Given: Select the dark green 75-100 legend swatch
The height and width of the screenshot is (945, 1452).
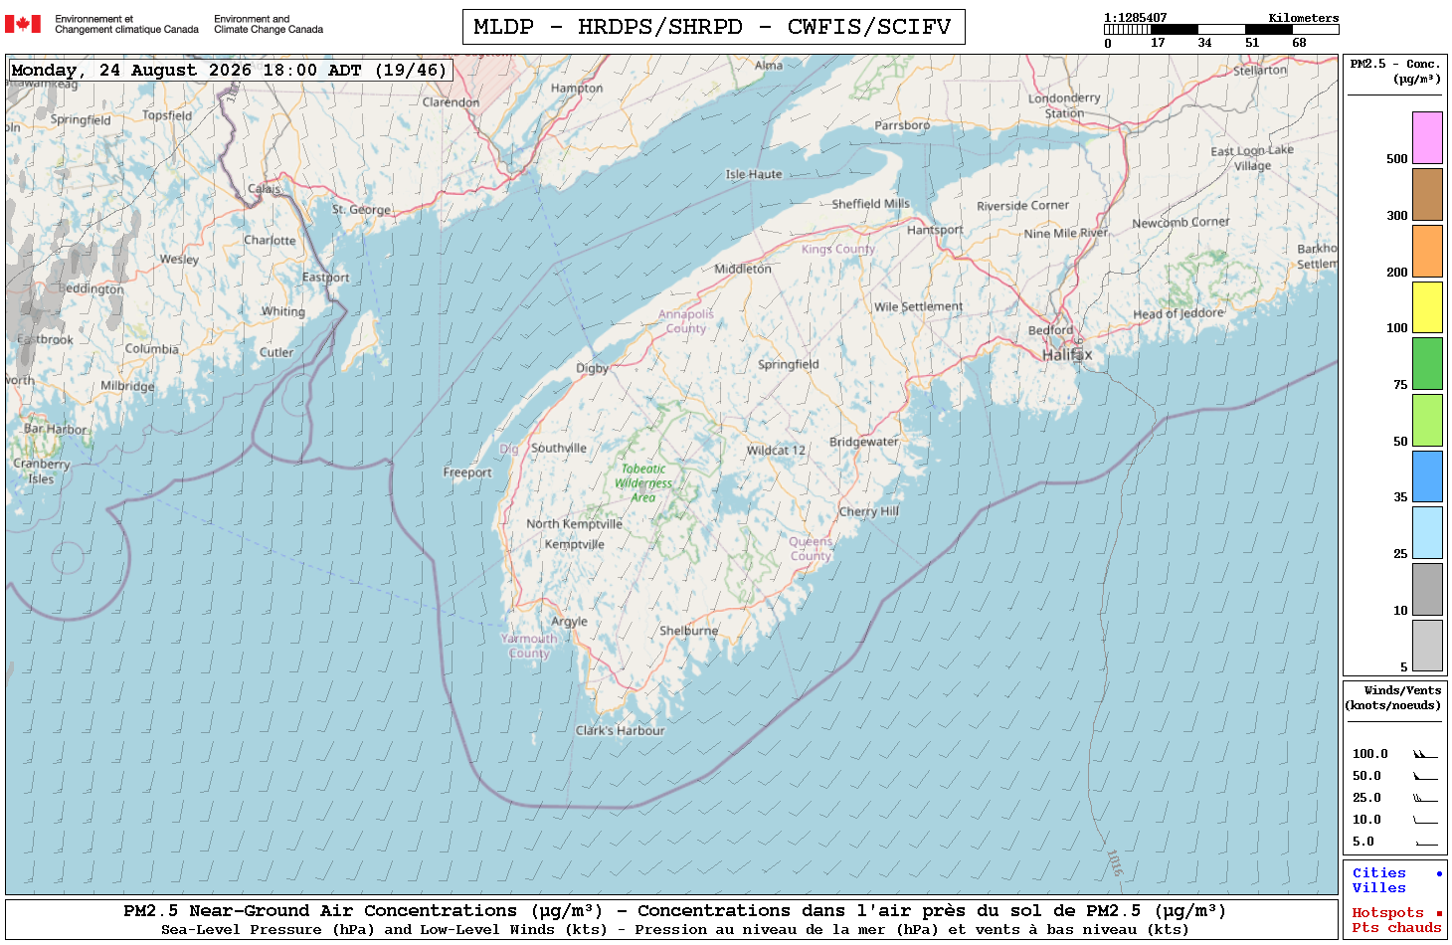Looking at the screenshot, I should tap(1427, 363).
